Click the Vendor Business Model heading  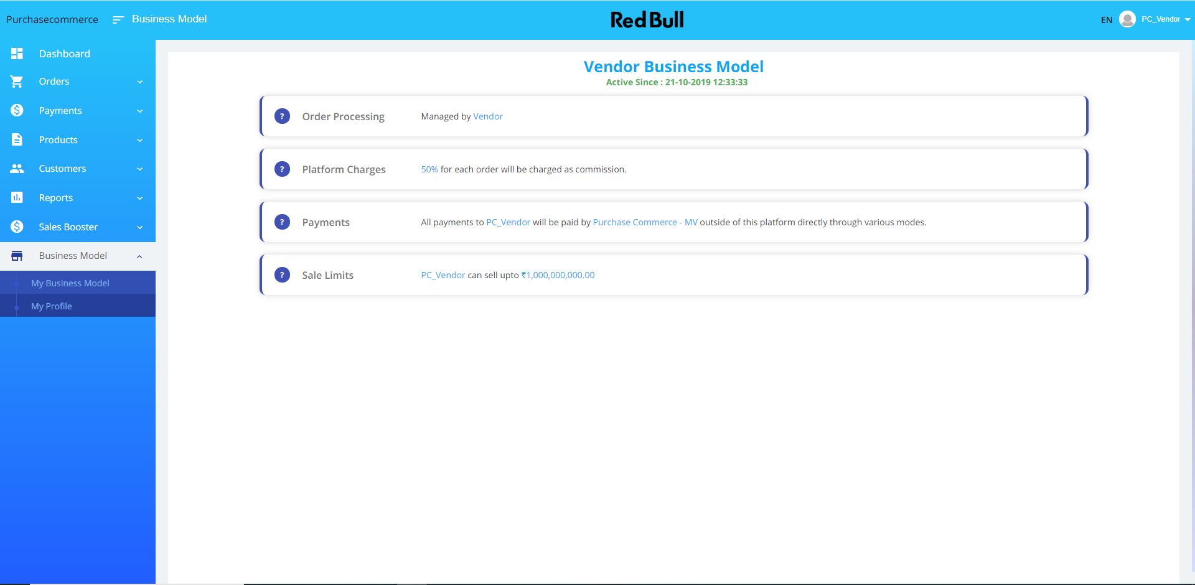673,67
